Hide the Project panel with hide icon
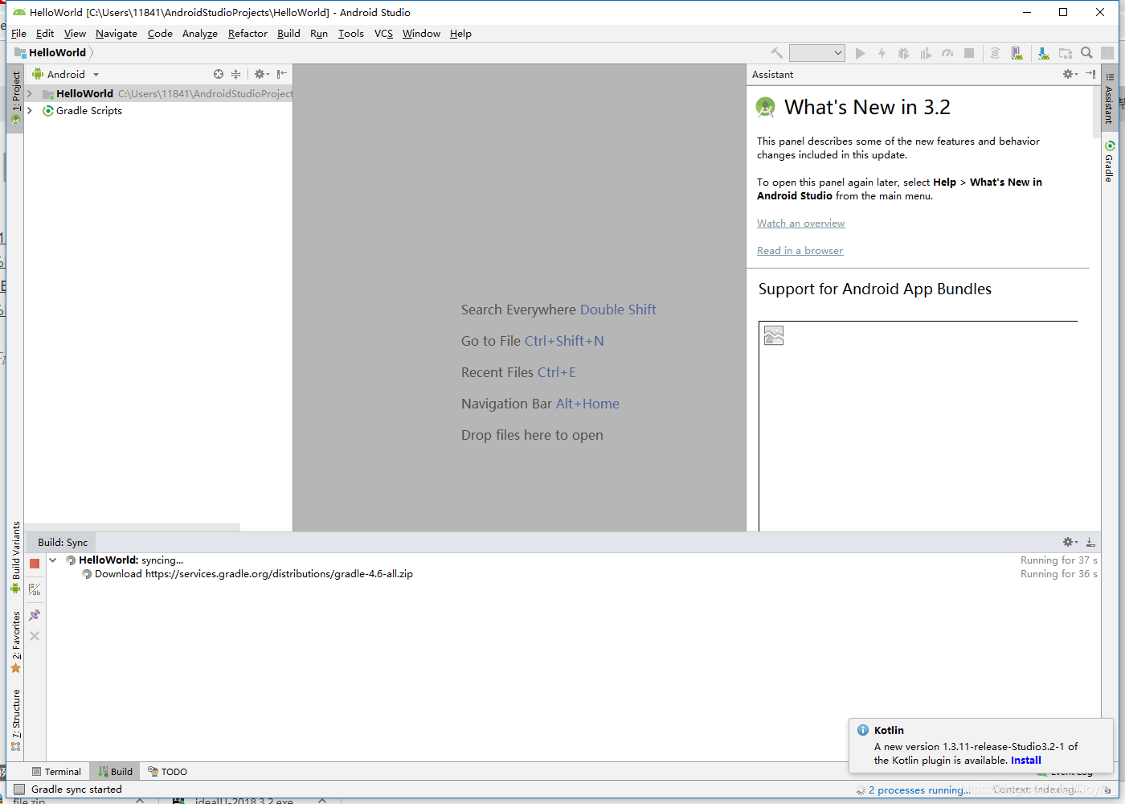1125x804 pixels. 281,74
